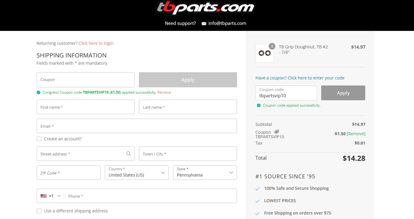Focus the Coupon field in shipping form

(86, 80)
